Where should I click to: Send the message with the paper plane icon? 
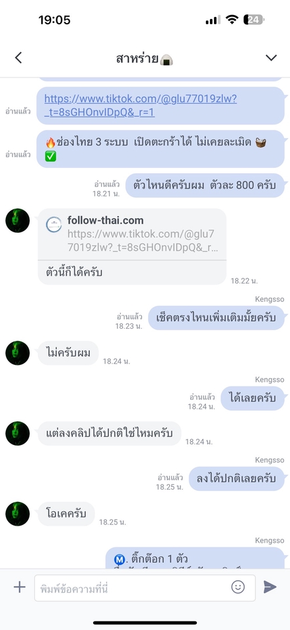click(x=270, y=587)
